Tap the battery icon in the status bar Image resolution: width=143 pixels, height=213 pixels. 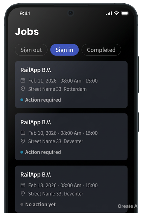(x=125, y=13)
